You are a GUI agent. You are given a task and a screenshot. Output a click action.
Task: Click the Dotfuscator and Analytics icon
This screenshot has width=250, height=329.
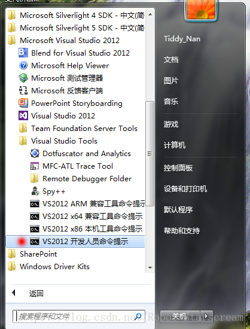[x=35, y=153]
